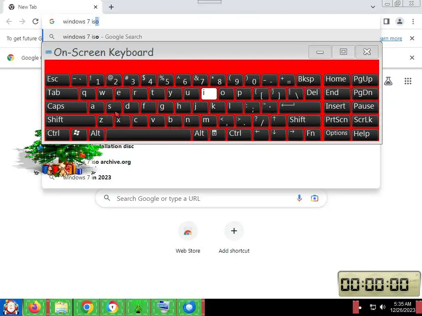Click the Tab key on On-Screen Keyboard
Viewport: 422px width, 316px height.
click(62, 93)
